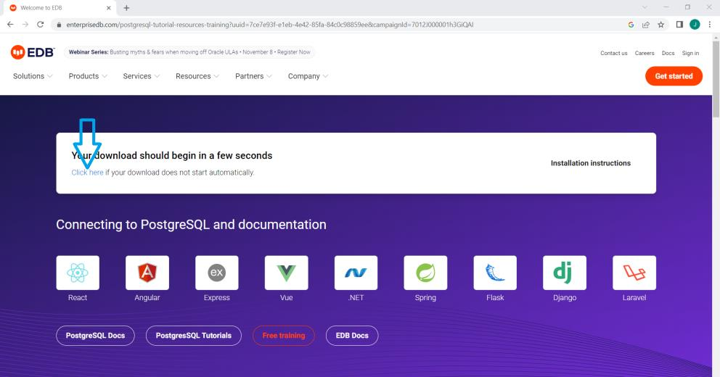720x377 pixels.
Task: Go forward in browser history
Action: pyautogui.click(x=25, y=25)
